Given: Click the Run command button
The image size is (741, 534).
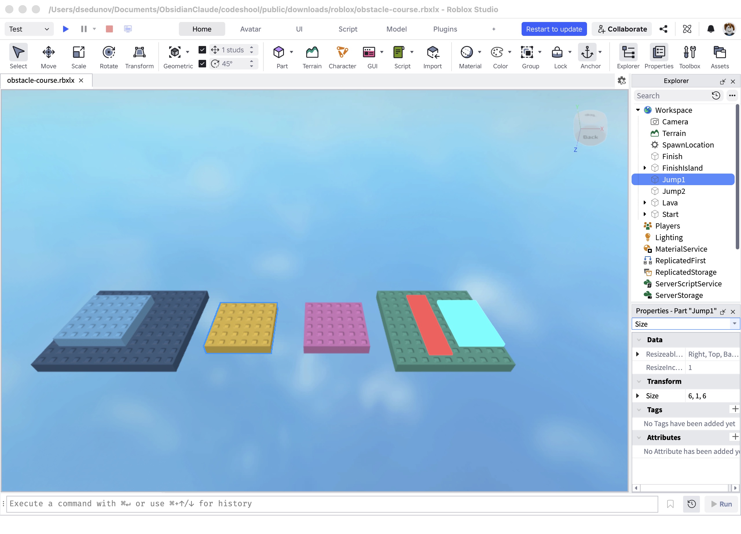Looking at the screenshot, I should [722, 504].
